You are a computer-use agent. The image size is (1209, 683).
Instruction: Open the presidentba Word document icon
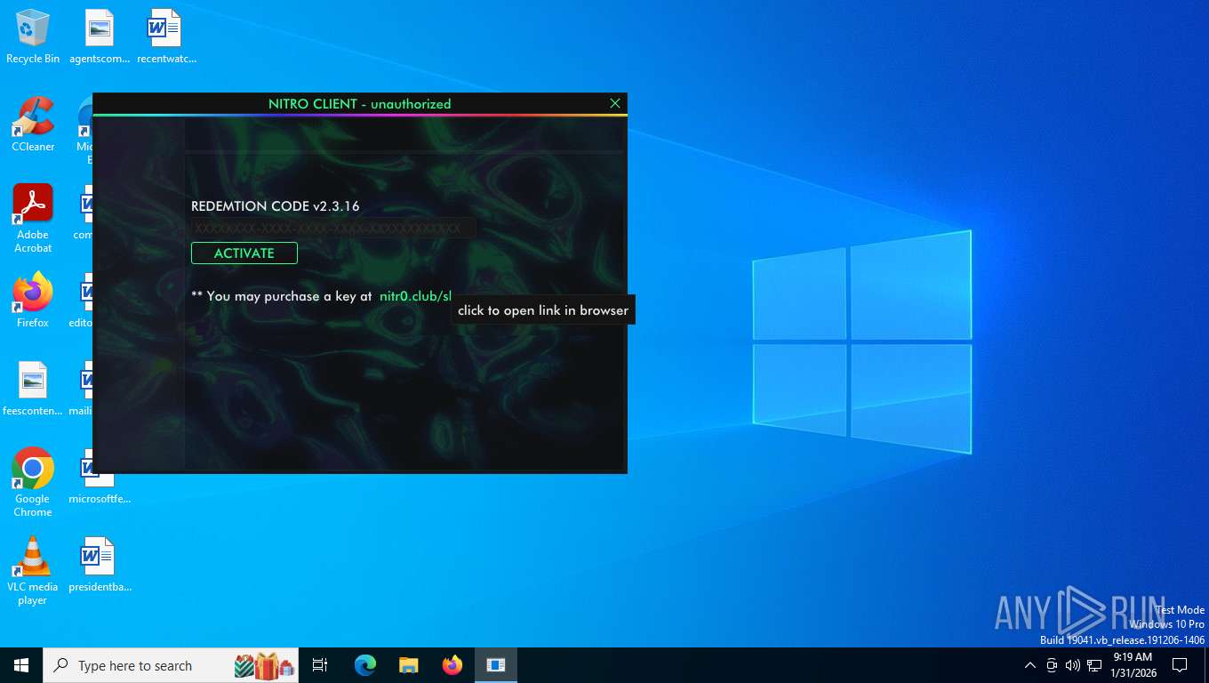pos(100,565)
